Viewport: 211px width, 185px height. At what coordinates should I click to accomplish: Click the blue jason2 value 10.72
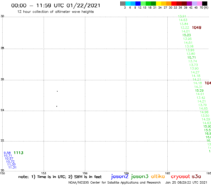click(x=10, y=162)
